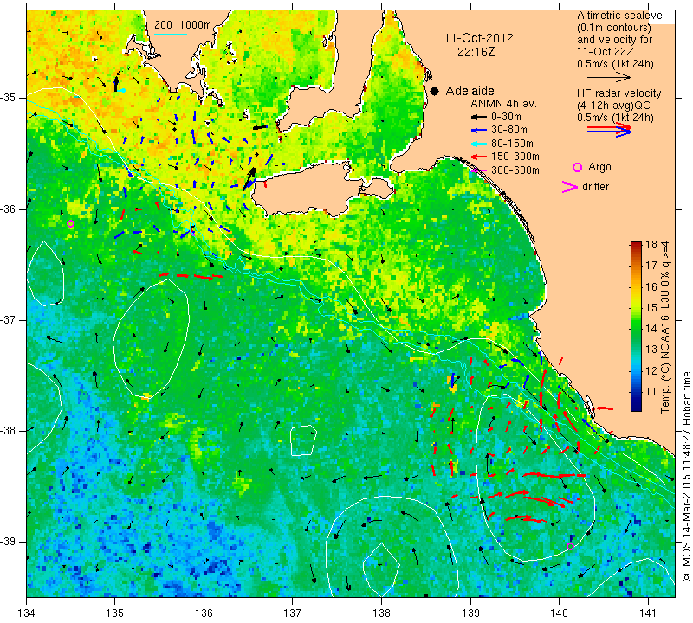Click the magenta drifter legend symbol

[570, 187]
